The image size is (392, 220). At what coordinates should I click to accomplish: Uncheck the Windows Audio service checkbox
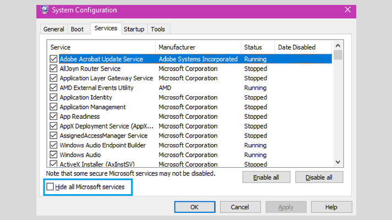[53, 155]
